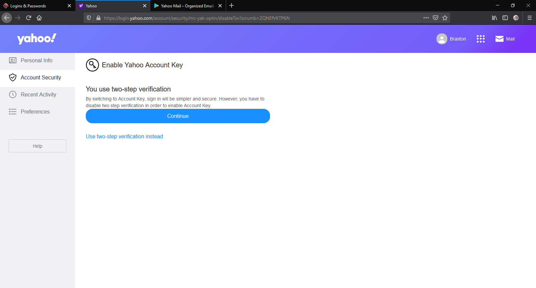The height and width of the screenshot is (288, 536).
Task: Click the address bar URL field
Action: click(261, 18)
